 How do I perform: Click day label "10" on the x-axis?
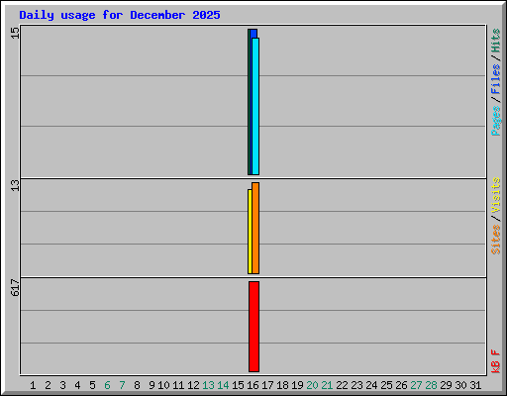pyautogui.click(x=163, y=385)
